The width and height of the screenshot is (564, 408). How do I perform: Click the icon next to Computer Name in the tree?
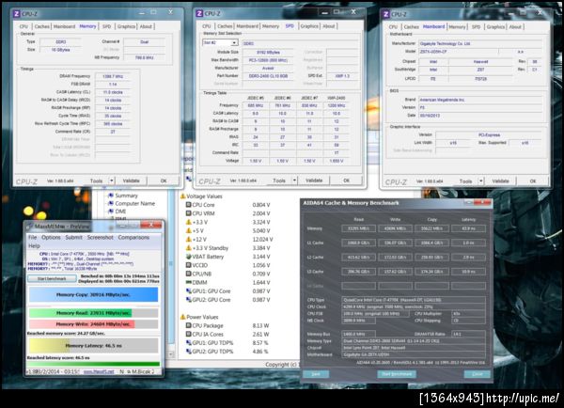[110, 203]
